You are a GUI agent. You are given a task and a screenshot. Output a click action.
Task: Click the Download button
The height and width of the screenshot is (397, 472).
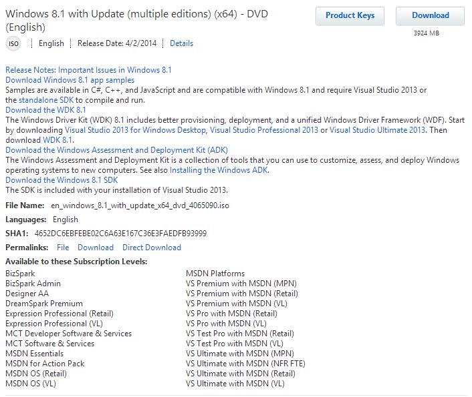pos(430,15)
